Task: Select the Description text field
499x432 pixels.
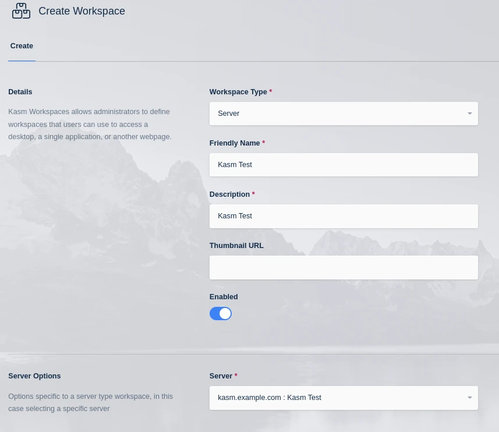Action: click(x=344, y=216)
